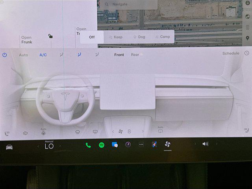Click the map globe view icon
Image resolution: width=252 pixels, height=189 pixels.
[x=248, y=17]
